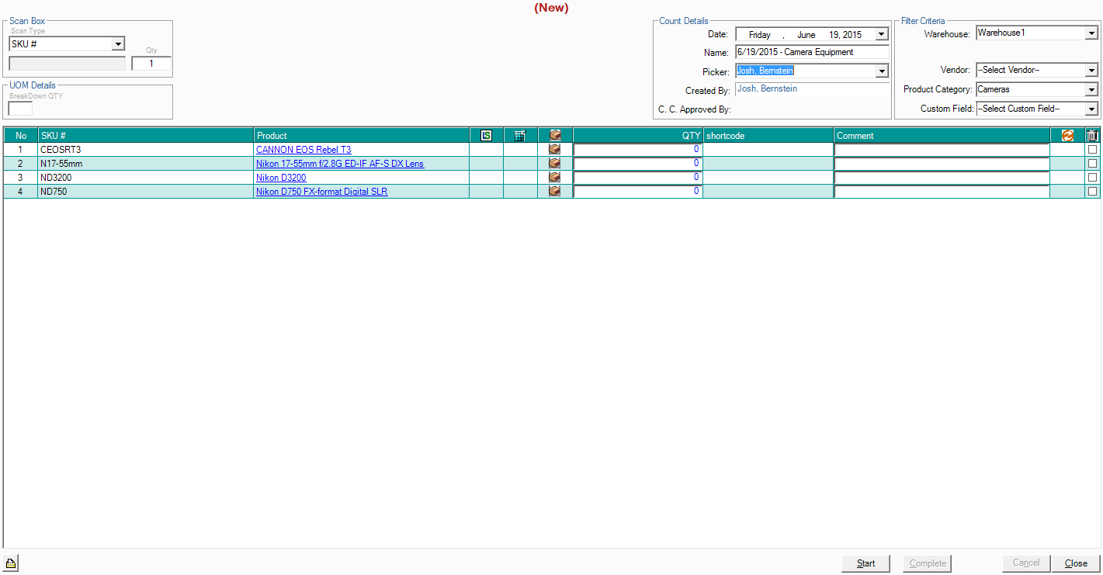The width and height of the screenshot is (1103, 575).
Task: Check the delete checkbox for CEOSRT3 row
Action: tap(1092, 150)
